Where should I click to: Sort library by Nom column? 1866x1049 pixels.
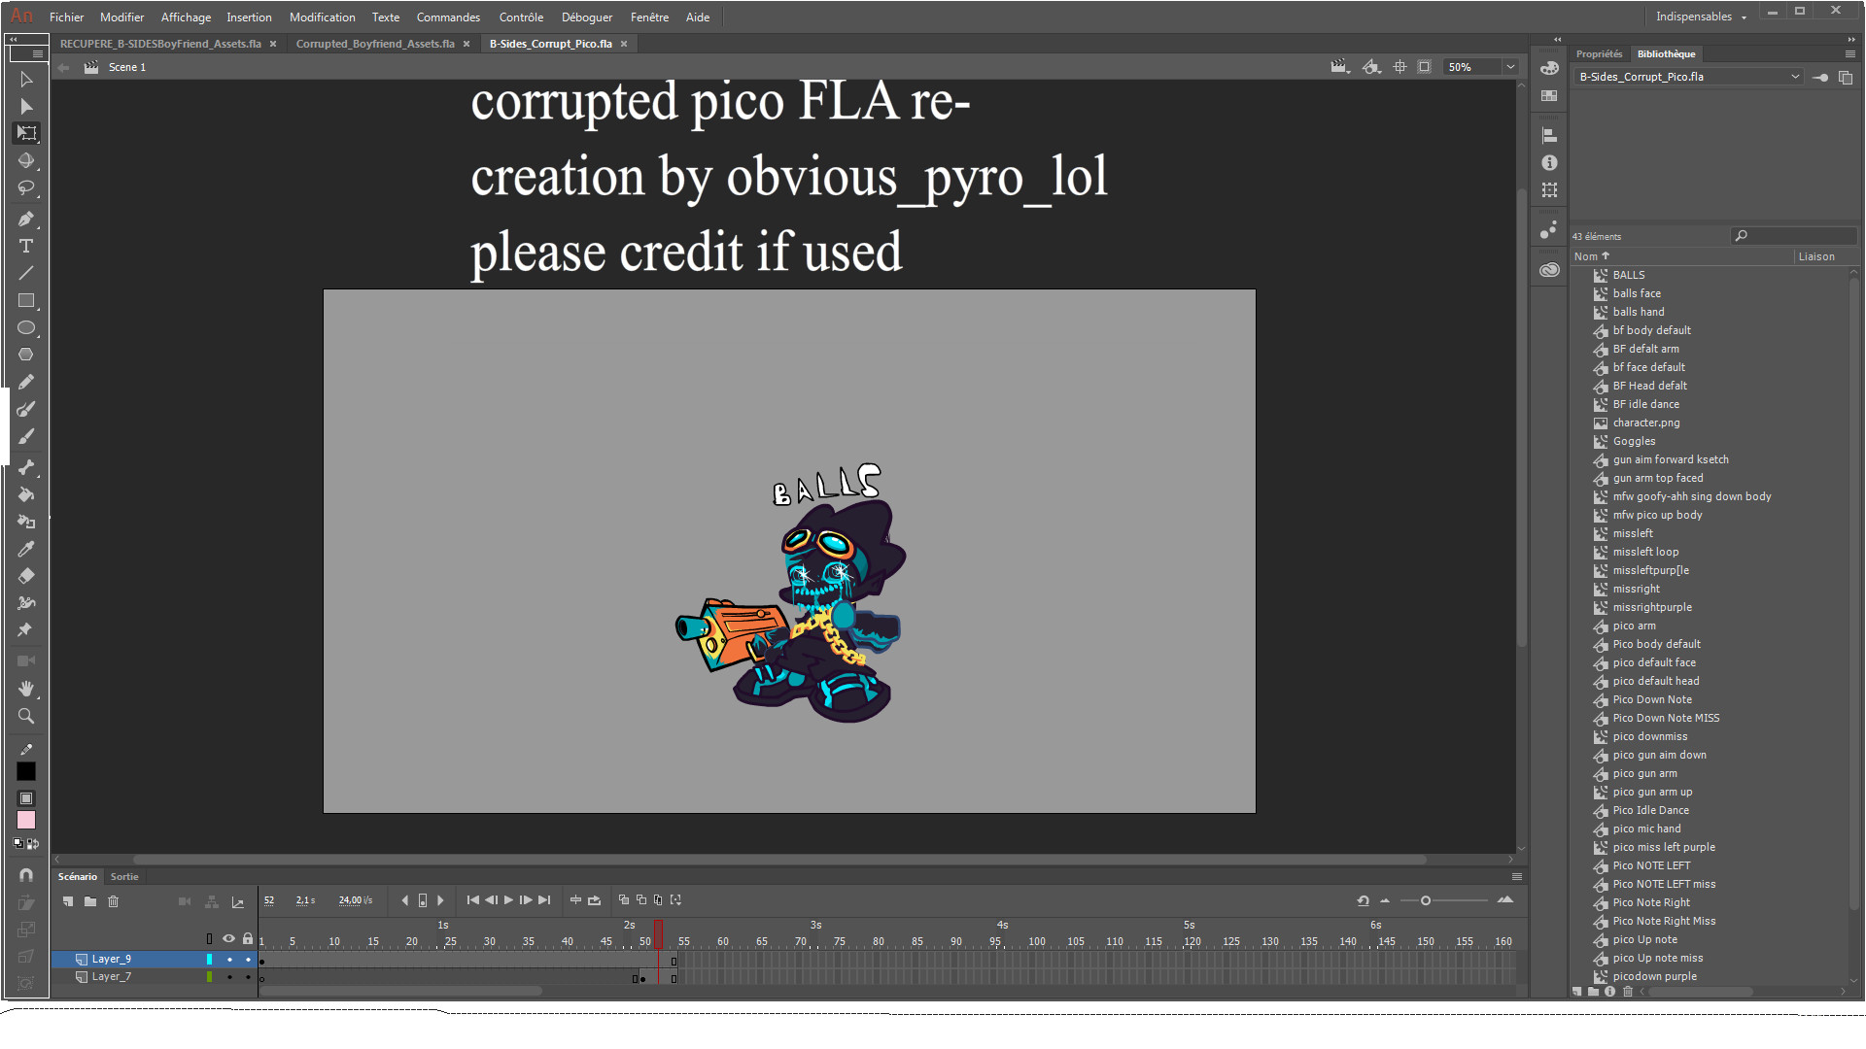pos(1592,256)
